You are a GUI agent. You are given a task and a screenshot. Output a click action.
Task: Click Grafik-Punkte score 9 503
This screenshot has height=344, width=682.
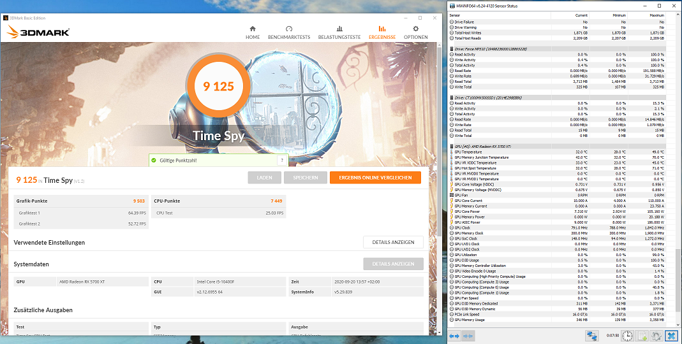point(138,201)
